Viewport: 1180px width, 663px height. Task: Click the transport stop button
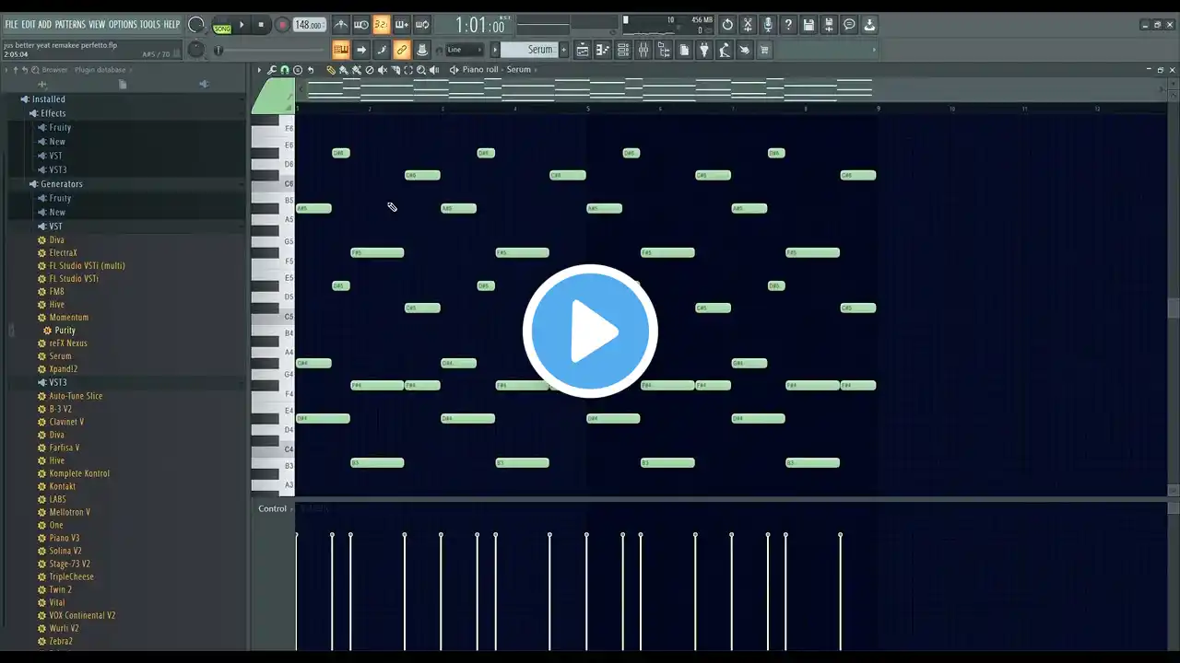tap(261, 26)
